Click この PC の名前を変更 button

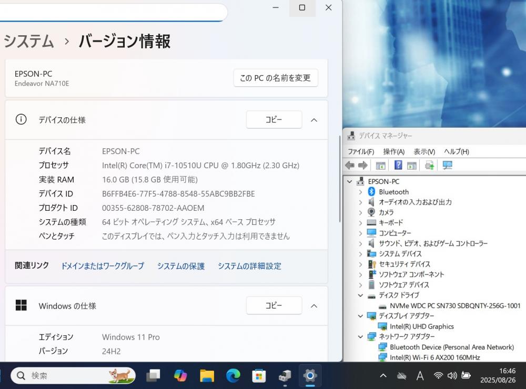pyautogui.click(x=276, y=78)
